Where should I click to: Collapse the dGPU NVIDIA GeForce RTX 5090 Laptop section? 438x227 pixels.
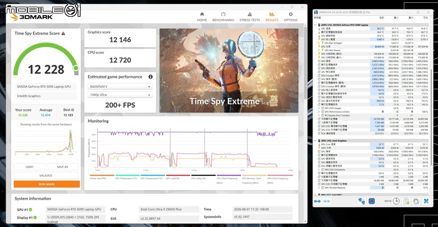coord(316,25)
